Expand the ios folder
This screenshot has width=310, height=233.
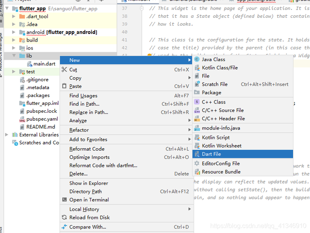[x=14, y=48]
